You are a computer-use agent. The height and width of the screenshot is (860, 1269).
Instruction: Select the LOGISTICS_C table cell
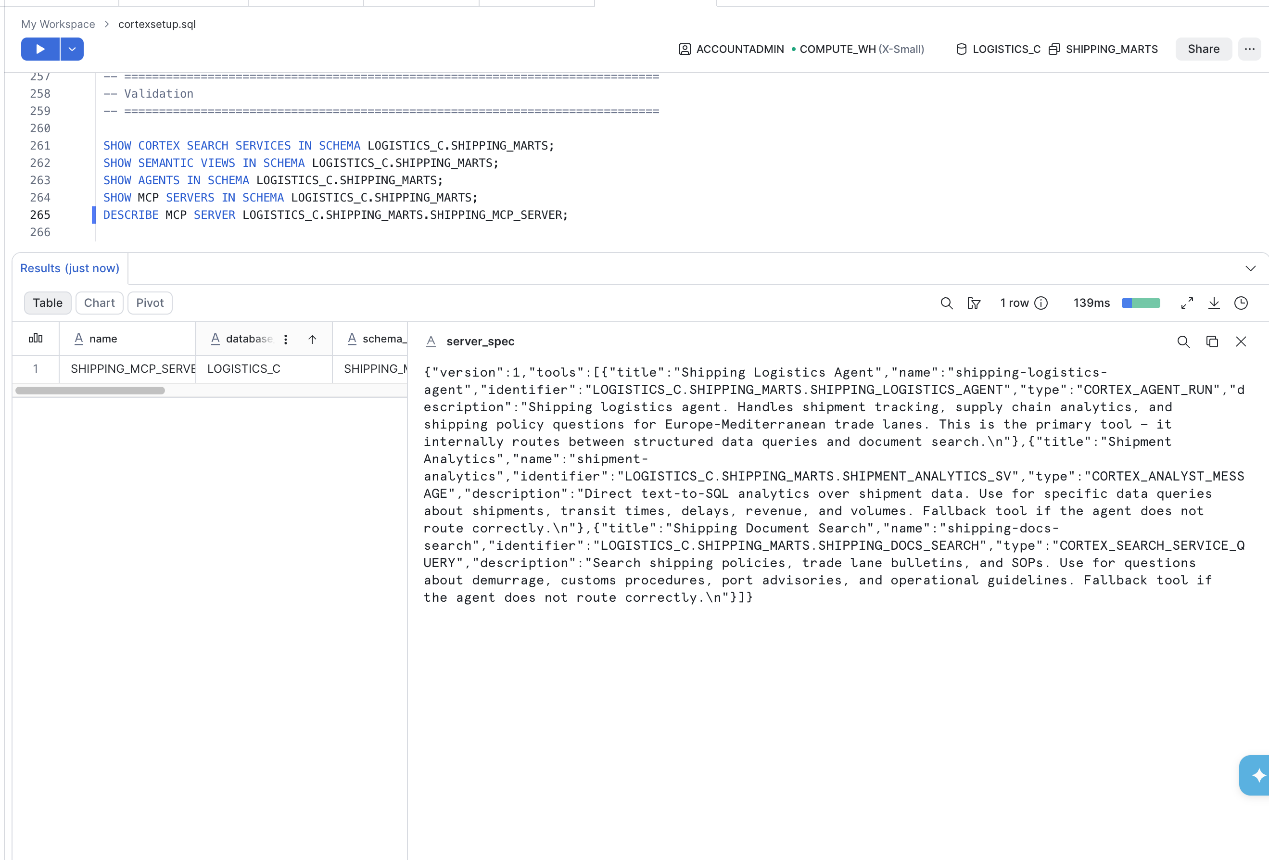pos(264,368)
